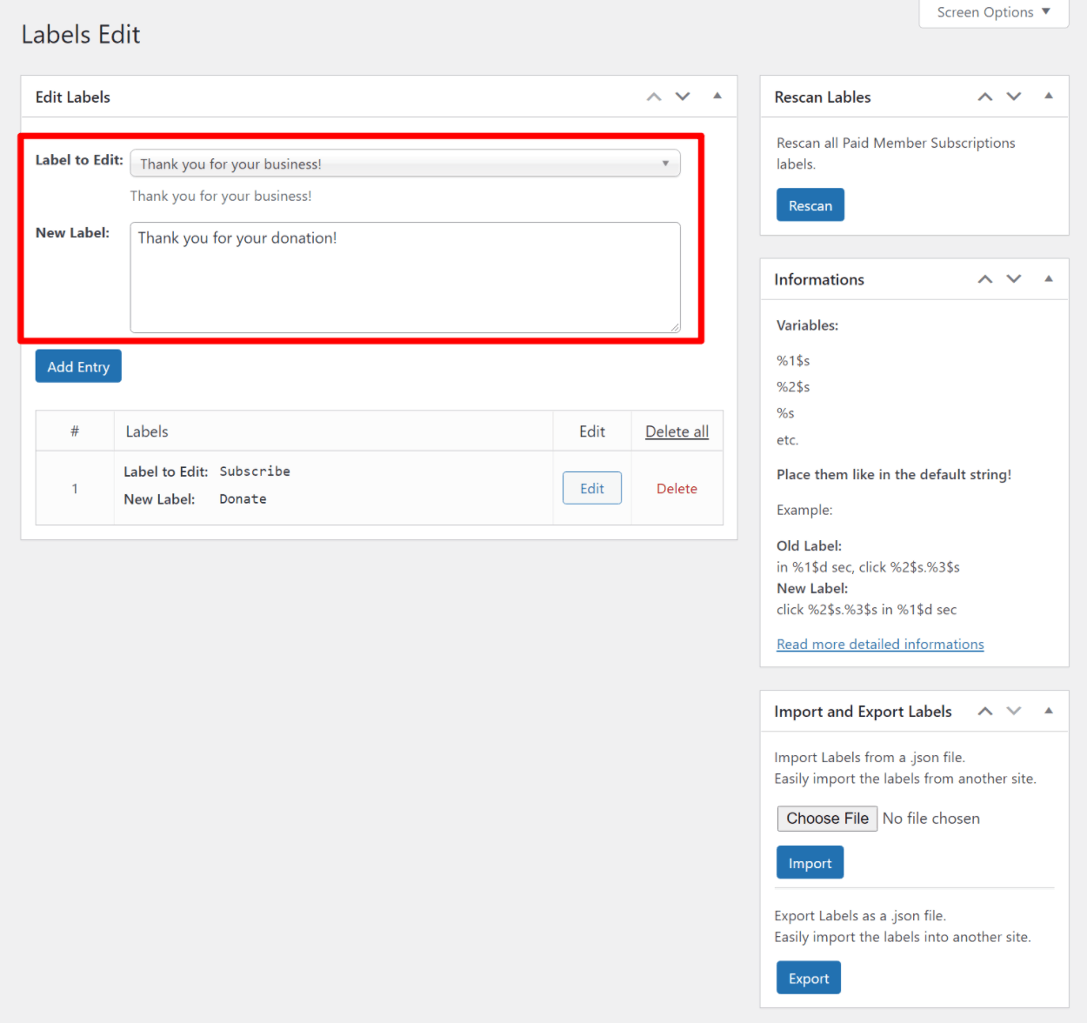Open the Screen Options dropdown

coord(992,12)
